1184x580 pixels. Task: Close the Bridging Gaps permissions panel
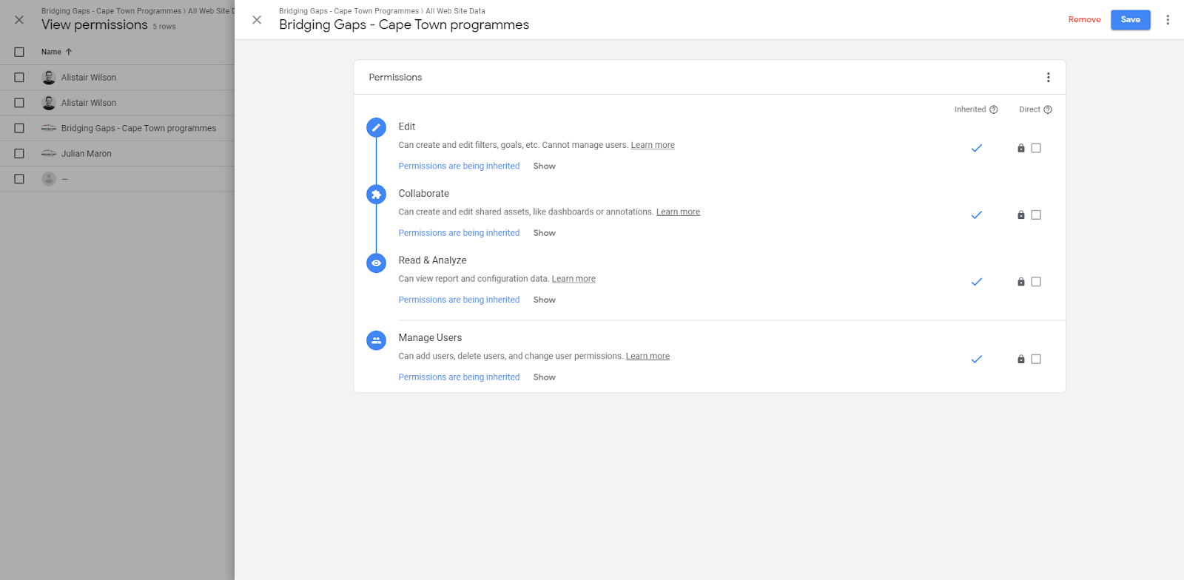pyautogui.click(x=257, y=20)
